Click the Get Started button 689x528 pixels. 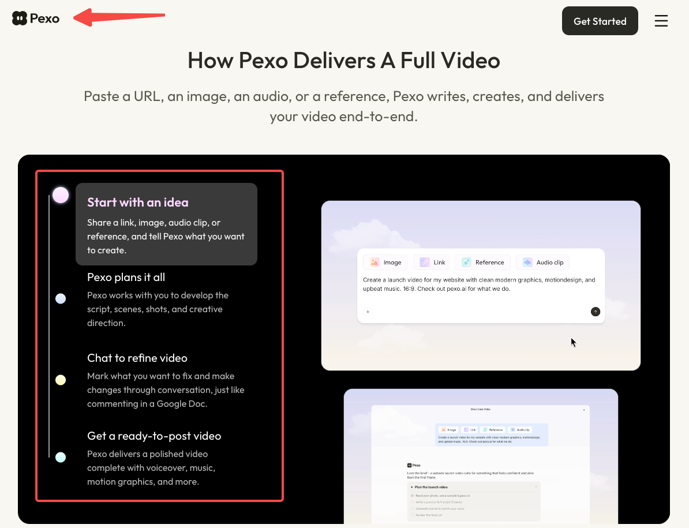pyautogui.click(x=600, y=21)
